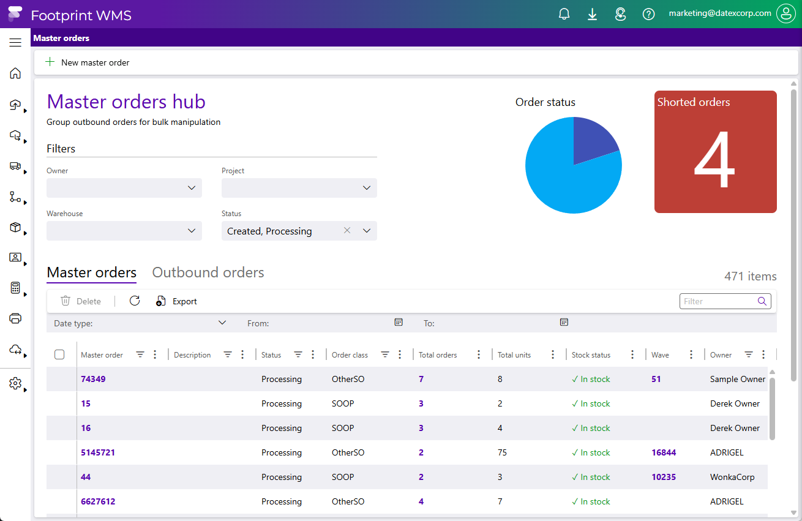Open the printer icon in sidebar

[15, 318]
